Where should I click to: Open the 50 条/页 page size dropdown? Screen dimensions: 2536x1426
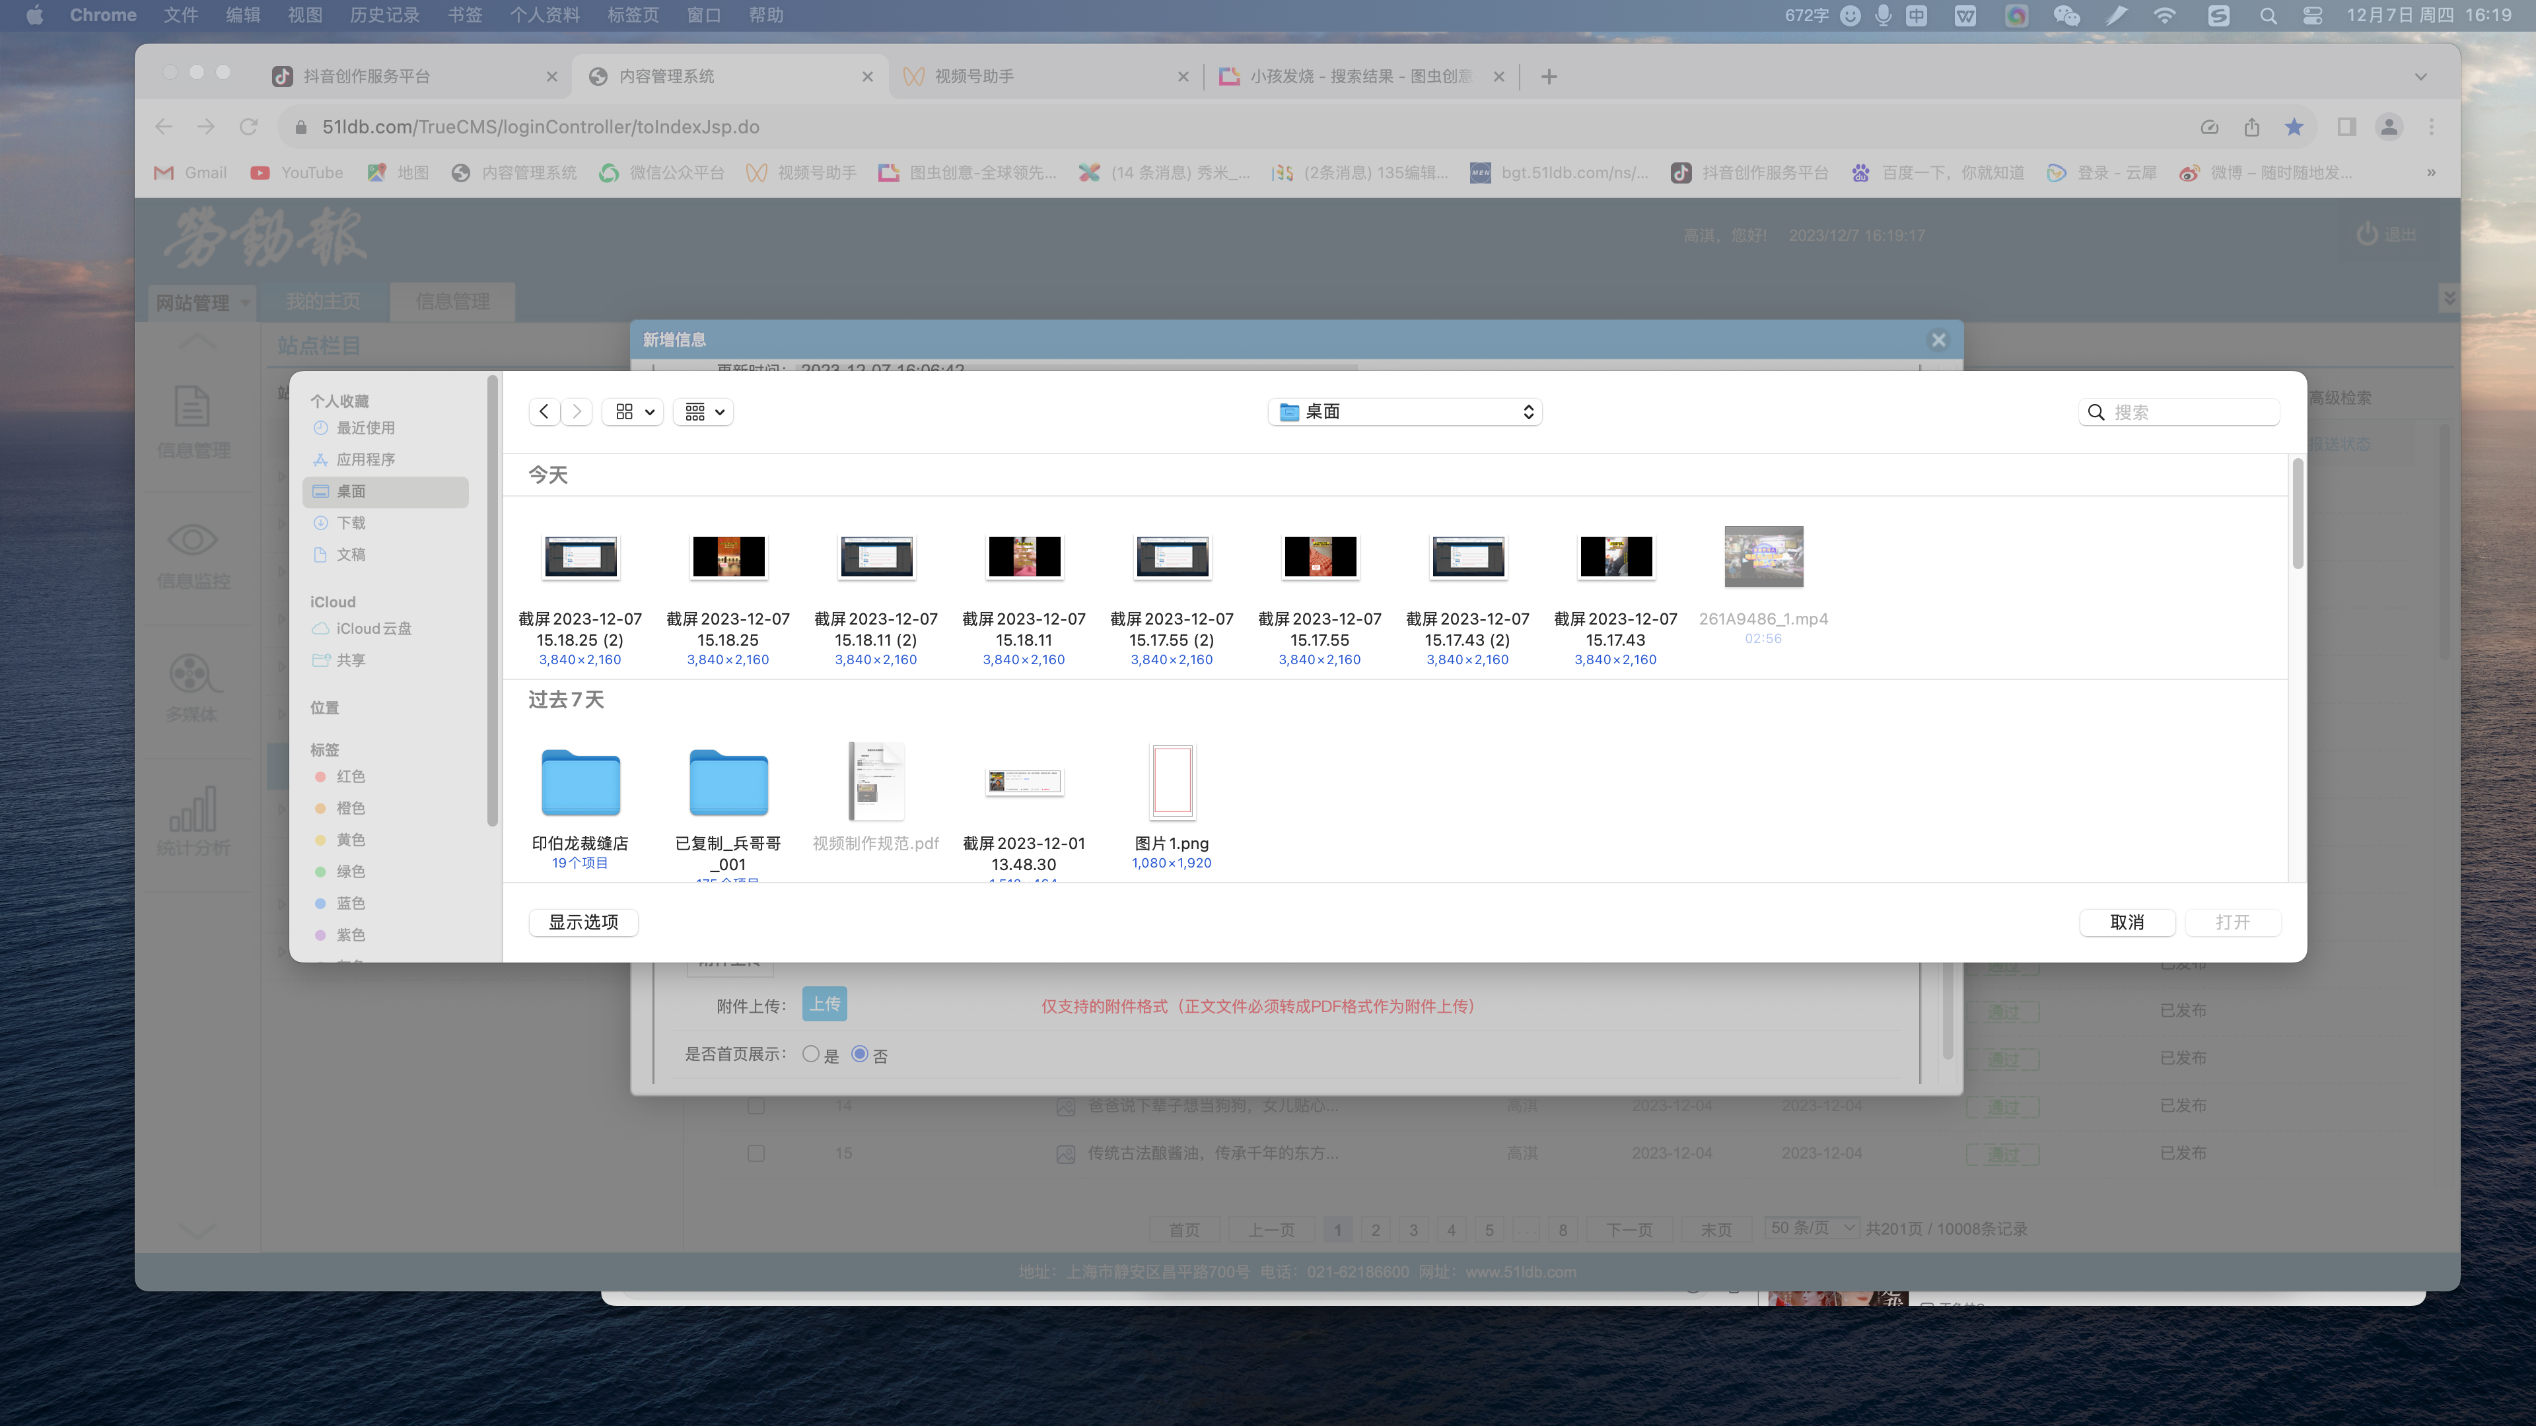pos(1812,1228)
